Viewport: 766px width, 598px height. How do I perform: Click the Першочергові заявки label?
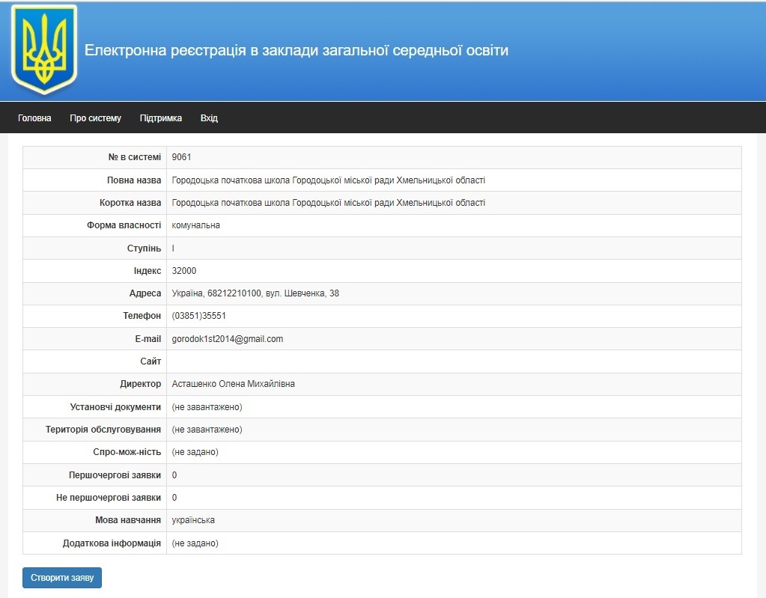click(115, 475)
